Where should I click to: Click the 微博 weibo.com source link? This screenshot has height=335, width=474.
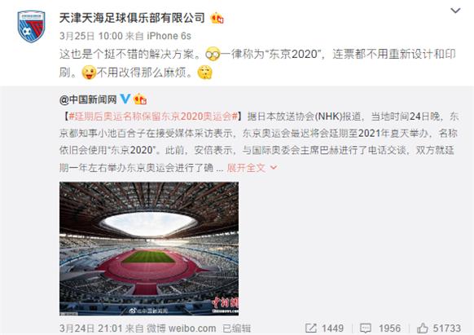(182, 328)
